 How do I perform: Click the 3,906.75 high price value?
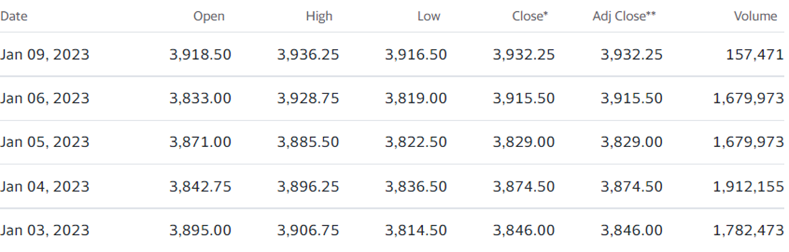click(308, 230)
